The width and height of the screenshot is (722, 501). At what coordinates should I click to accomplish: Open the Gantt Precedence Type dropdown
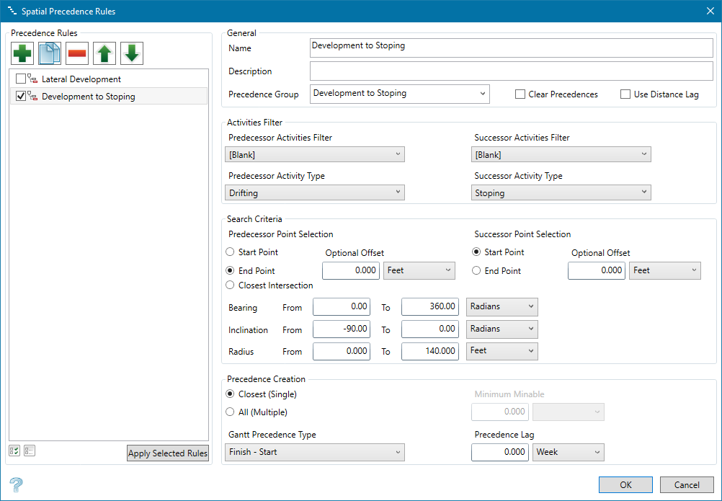coord(315,452)
